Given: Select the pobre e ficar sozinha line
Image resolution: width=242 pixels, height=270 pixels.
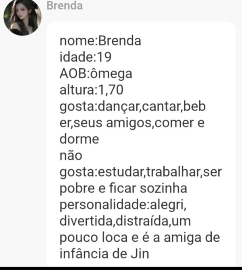Looking at the screenshot, I should (123, 188).
